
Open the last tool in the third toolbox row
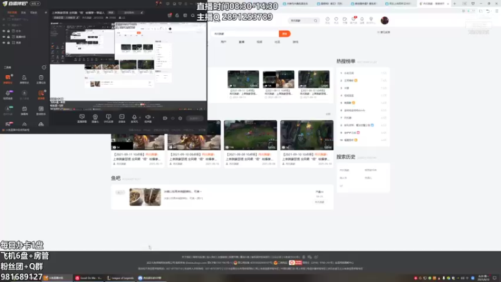pos(41,111)
